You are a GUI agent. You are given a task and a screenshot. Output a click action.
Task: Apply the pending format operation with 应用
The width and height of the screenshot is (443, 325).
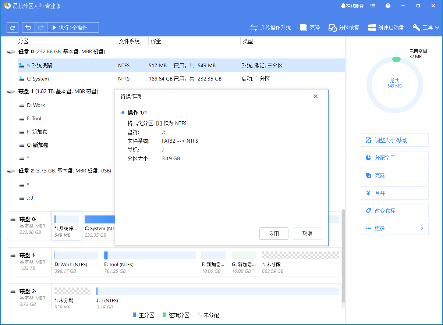pos(274,233)
